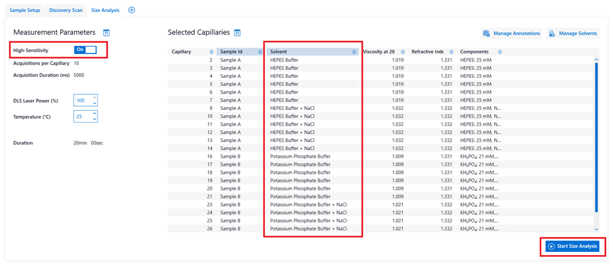613x267 pixels.
Task: Sort by the Capillary column arrows
Action: 211,52
